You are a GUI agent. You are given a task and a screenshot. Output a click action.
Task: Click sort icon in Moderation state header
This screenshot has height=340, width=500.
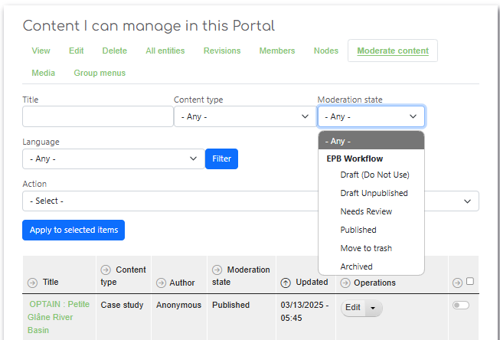217,270
